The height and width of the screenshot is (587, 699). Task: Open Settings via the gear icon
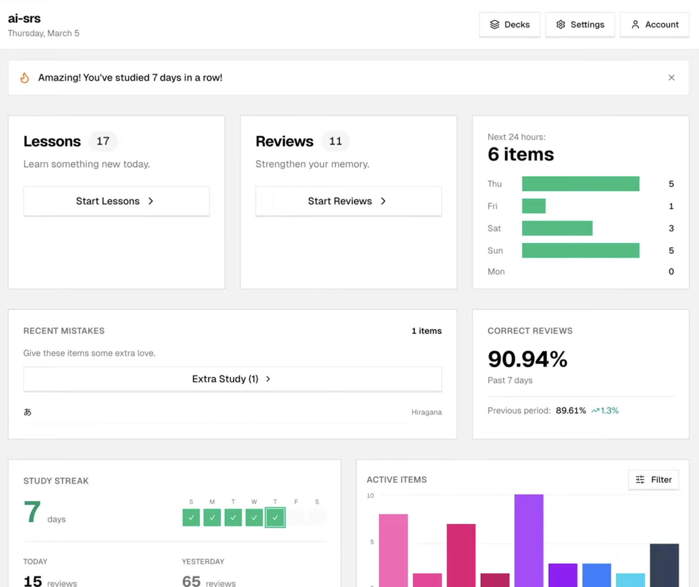coord(560,25)
